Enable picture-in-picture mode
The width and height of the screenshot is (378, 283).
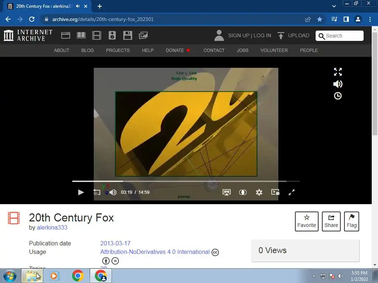coord(275,192)
